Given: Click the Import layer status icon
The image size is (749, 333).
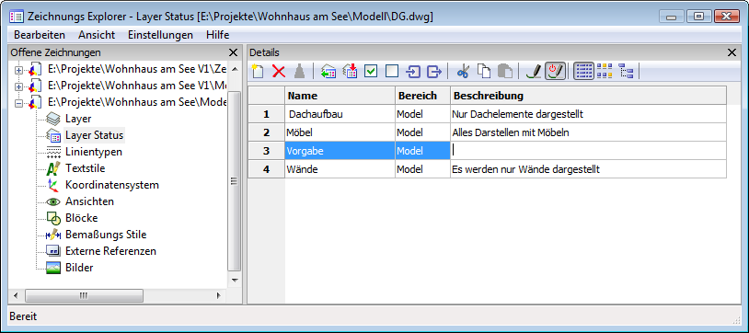Looking at the screenshot, I should coord(413,72).
